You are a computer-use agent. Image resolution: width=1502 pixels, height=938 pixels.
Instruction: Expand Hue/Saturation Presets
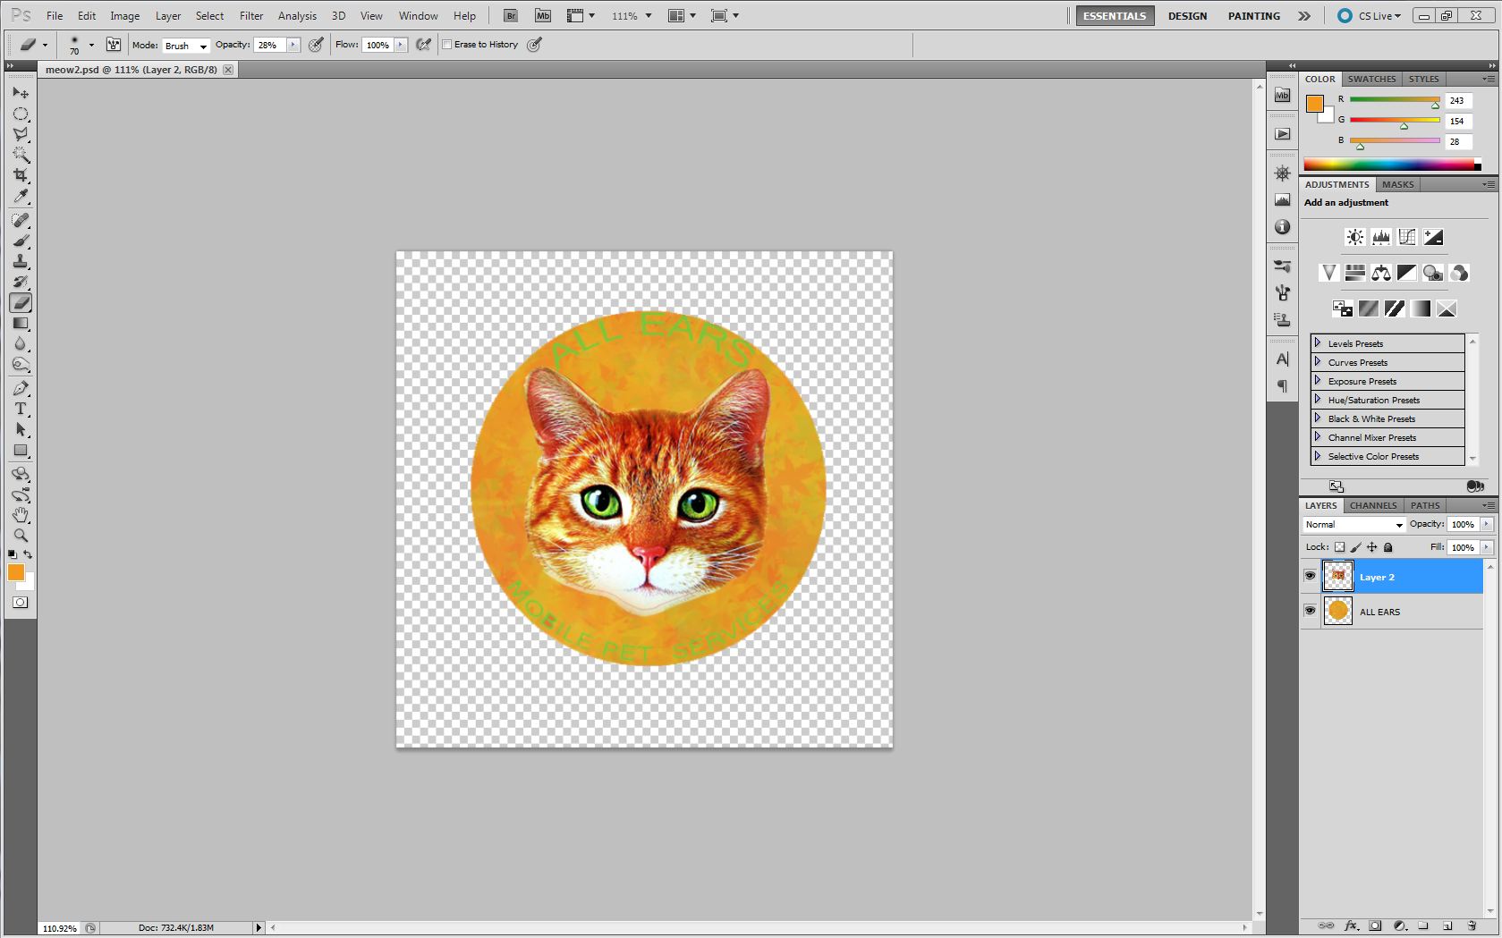(x=1318, y=400)
